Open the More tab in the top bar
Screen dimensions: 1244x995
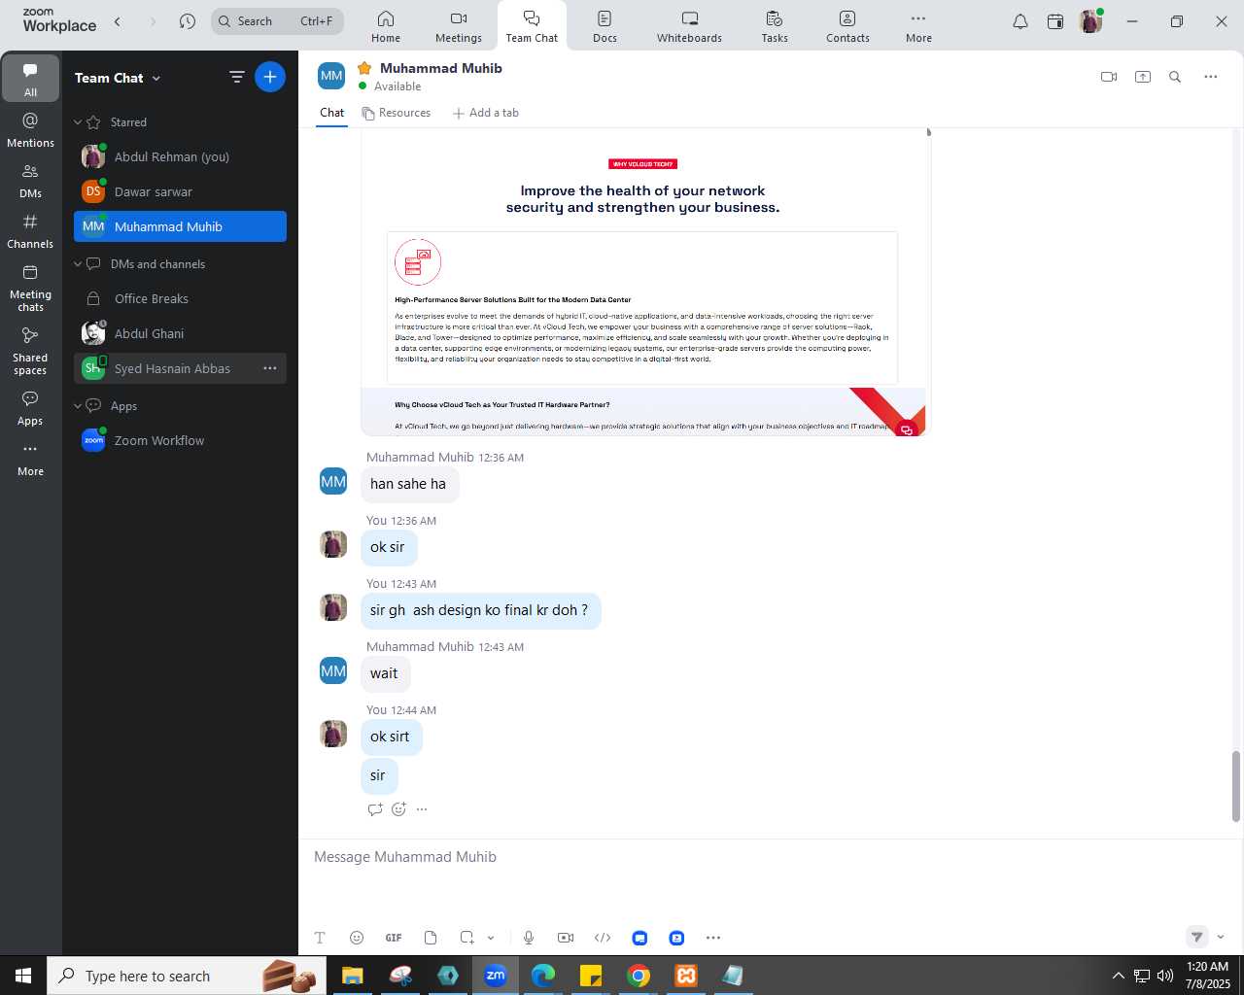click(x=918, y=26)
